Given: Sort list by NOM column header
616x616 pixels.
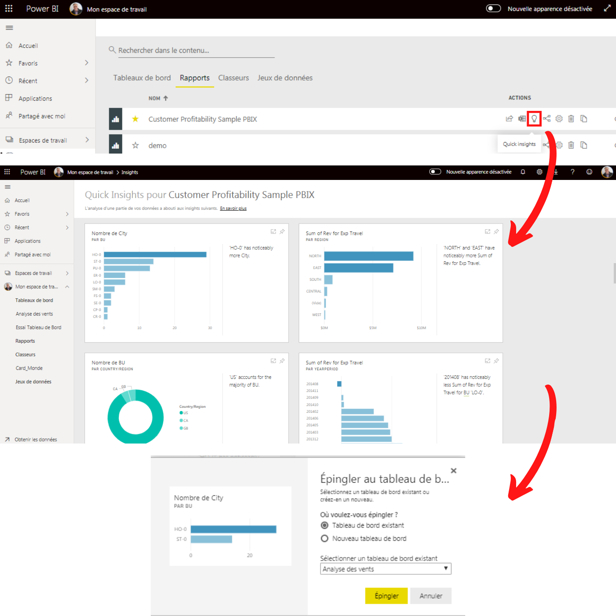Looking at the screenshot, I should point(158,98).
